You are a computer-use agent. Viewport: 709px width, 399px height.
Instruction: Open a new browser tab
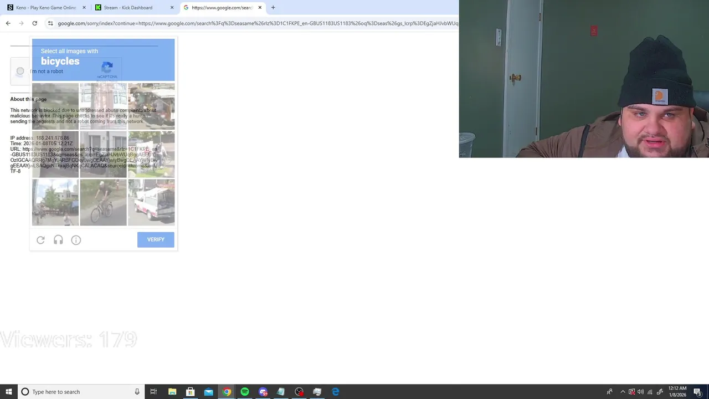[x=273, y=8]
